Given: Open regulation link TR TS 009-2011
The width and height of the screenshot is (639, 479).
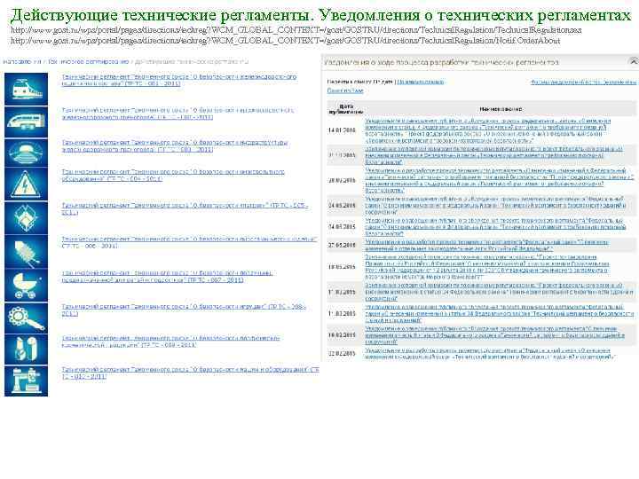Looking at the screenshot, I should click(171, 342).
